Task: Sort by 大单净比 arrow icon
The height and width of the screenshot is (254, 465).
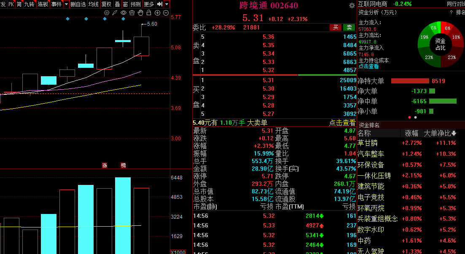Action: click(454, 134)
